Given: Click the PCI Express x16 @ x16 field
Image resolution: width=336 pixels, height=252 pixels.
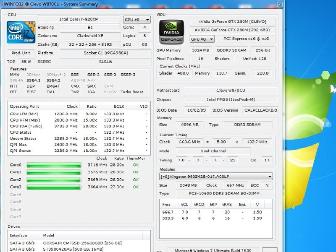Looking at the screenshot, I should pos(246,39).
